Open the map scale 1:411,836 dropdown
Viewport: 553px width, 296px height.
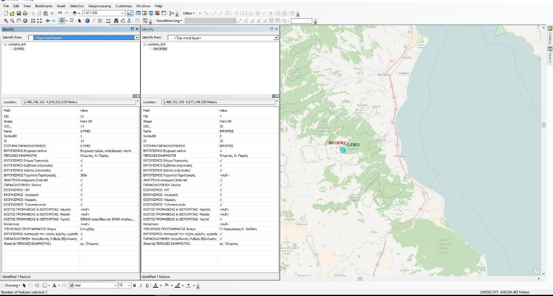point(123,13)
